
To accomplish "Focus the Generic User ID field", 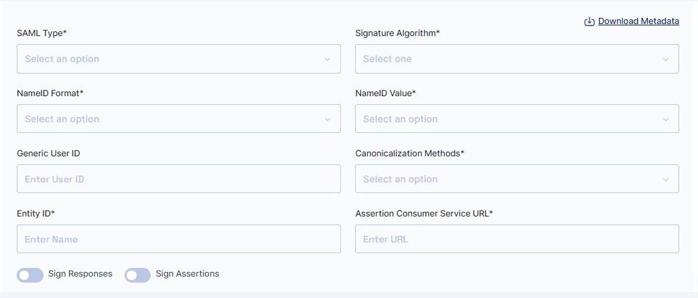I will pyautogui.click(x=178, y=179).
